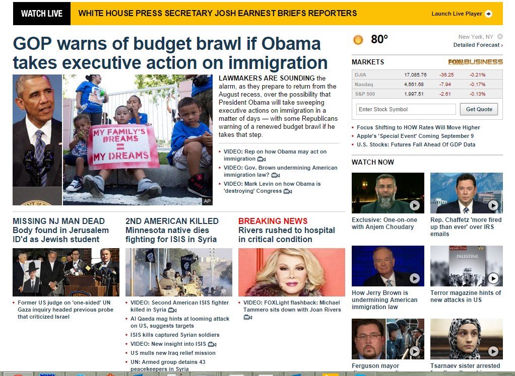Open the 'Tsarnaev sister arrested' caption link

465,366
